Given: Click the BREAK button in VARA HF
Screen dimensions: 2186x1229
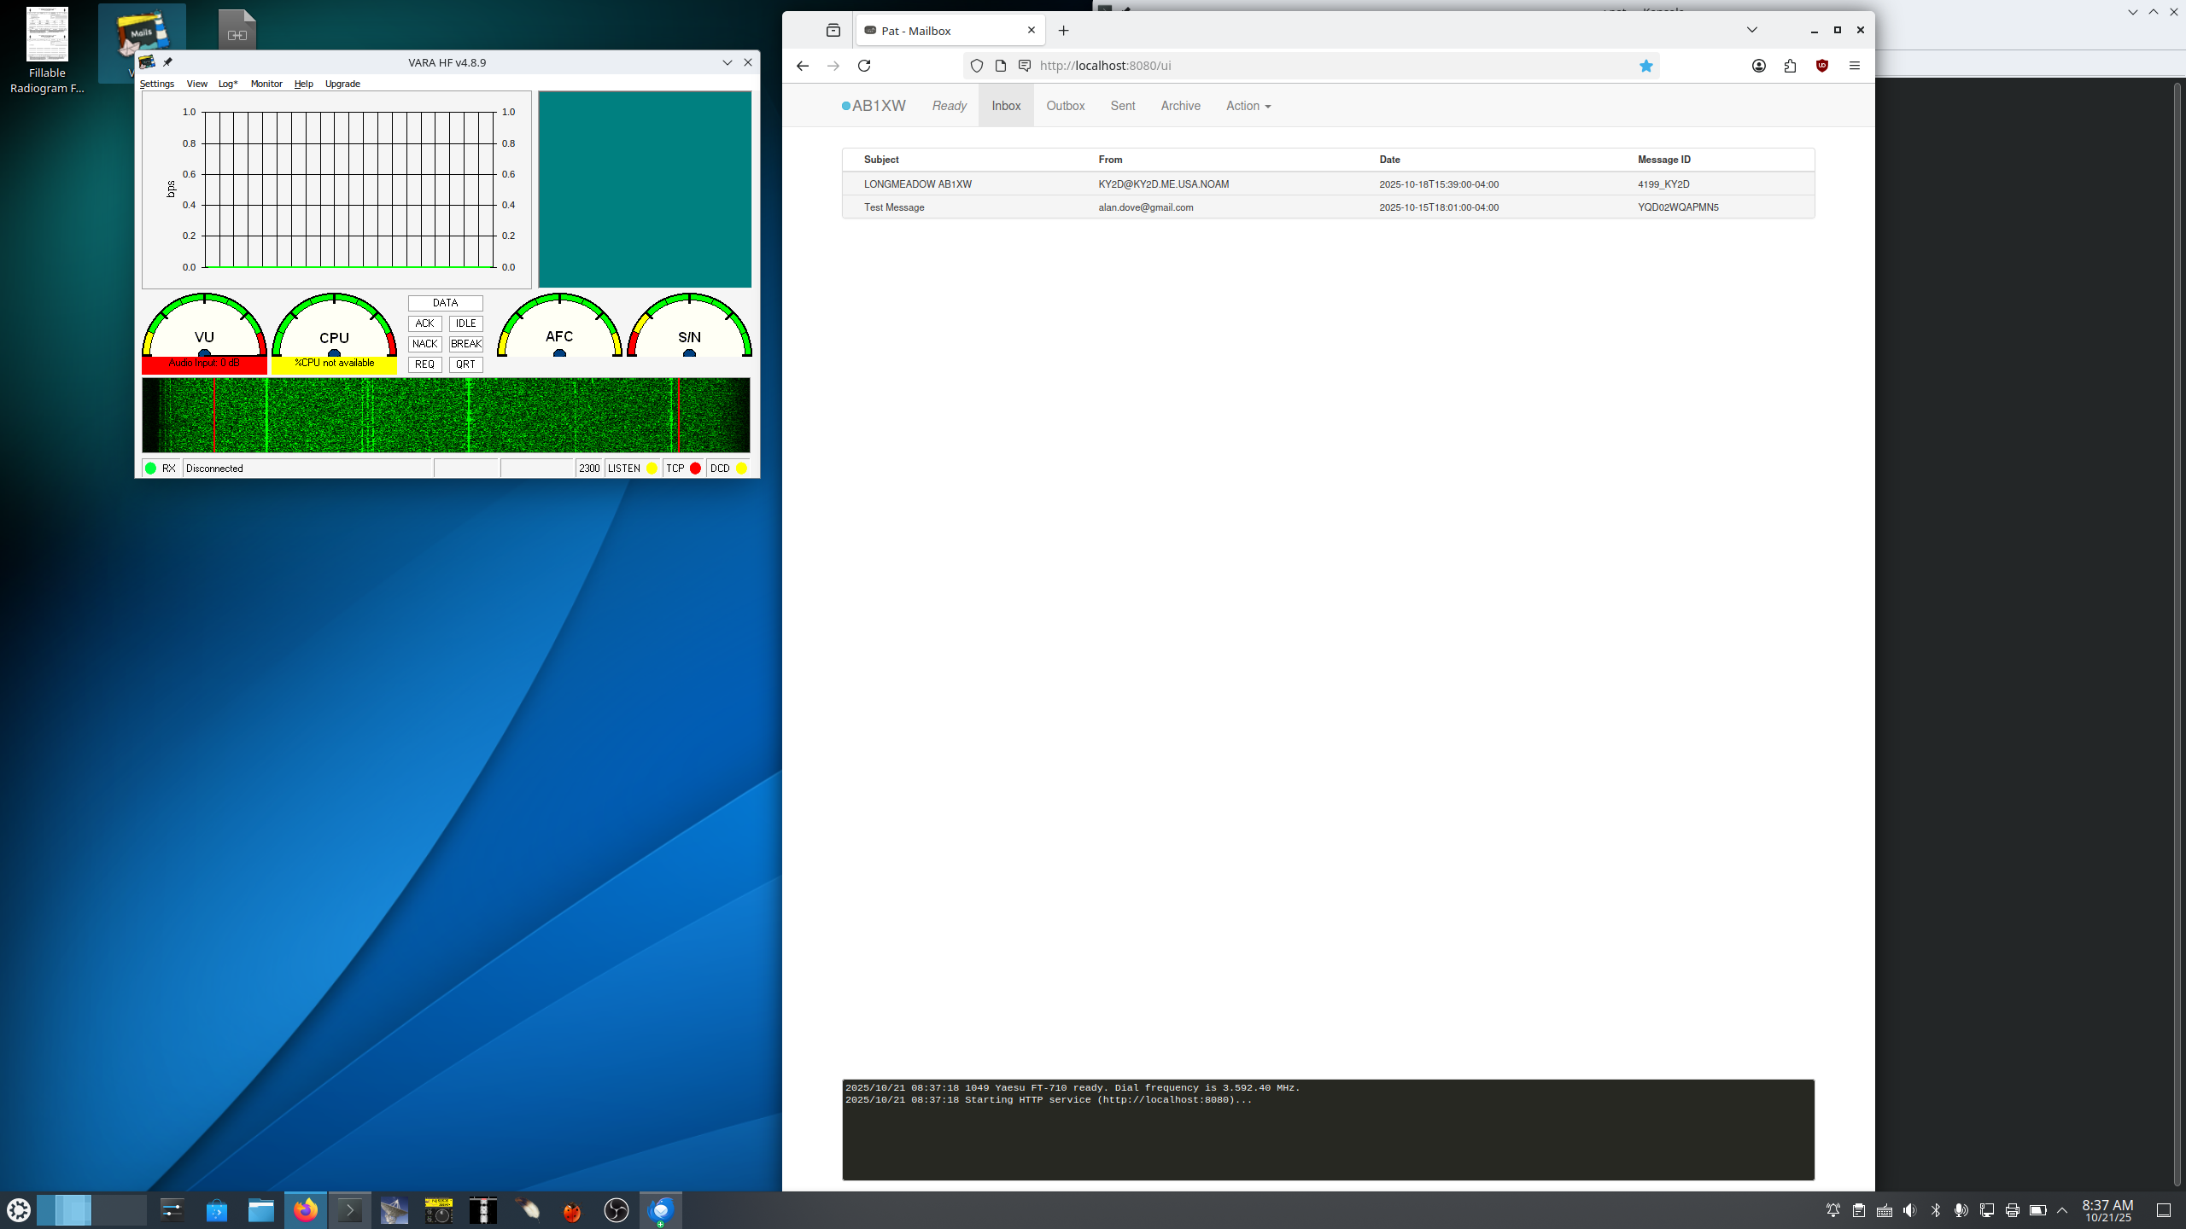Looking at the screenshot, I should pyautogui.click(x=466, y=344).
